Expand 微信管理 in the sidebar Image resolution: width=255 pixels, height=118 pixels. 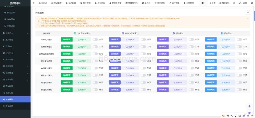(15, 73)
